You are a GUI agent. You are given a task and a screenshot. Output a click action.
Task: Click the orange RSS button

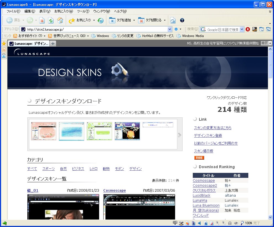199,158
